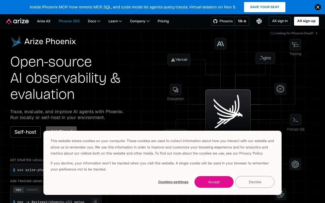
Task: Accept cookies in the consent dialog
Action: click(214, 182)
